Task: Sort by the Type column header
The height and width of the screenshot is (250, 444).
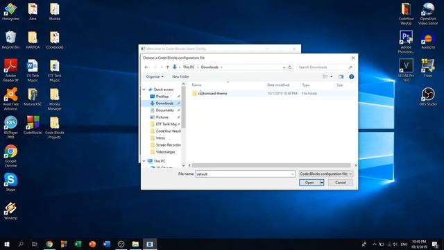Action: (x=305, y=85)
